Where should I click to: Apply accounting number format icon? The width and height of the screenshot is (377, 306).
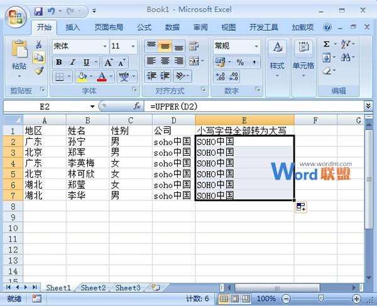coord(220,62)
